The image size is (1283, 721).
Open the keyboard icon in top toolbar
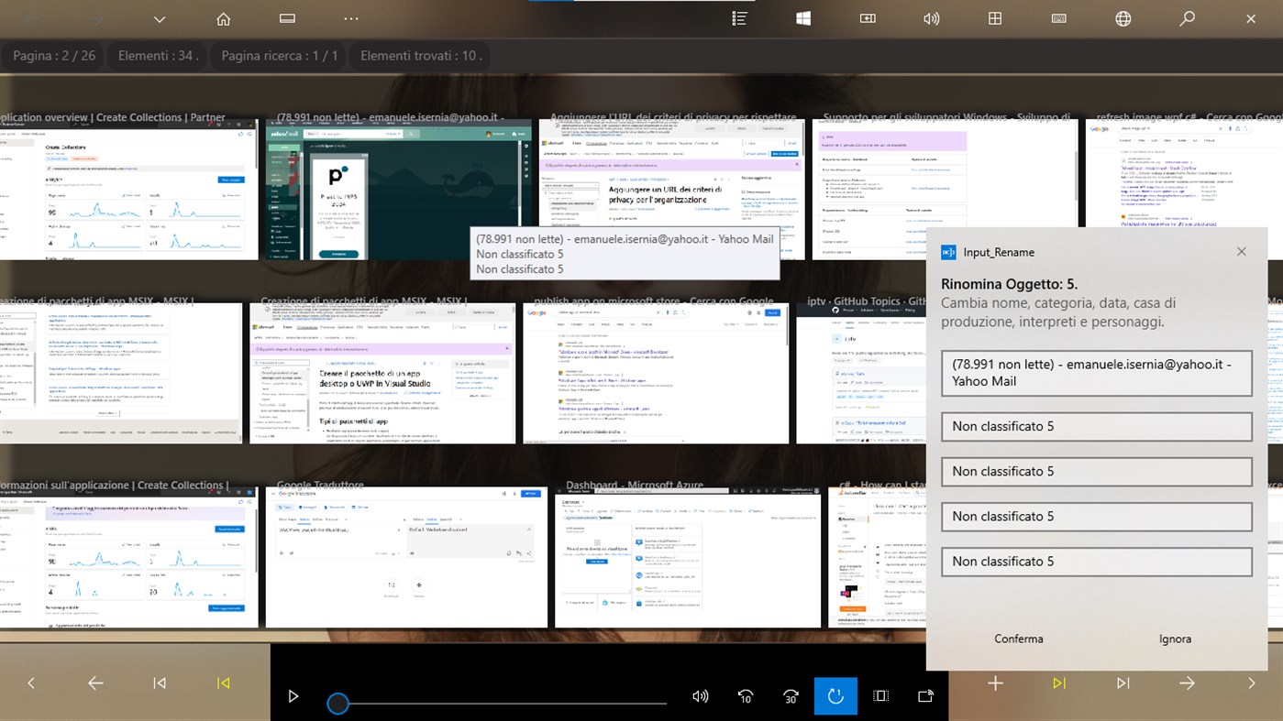point(1058,18)
